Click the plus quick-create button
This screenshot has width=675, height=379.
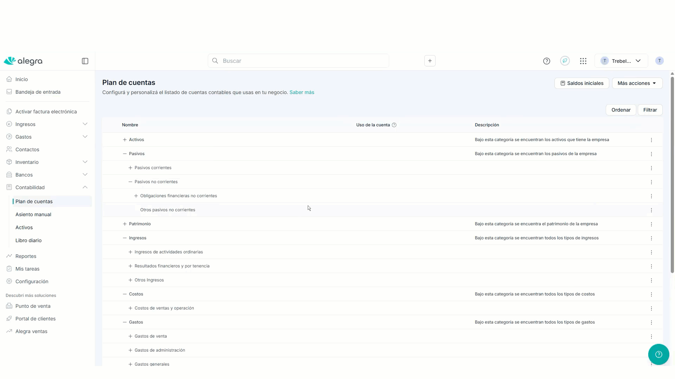(430, 61)
